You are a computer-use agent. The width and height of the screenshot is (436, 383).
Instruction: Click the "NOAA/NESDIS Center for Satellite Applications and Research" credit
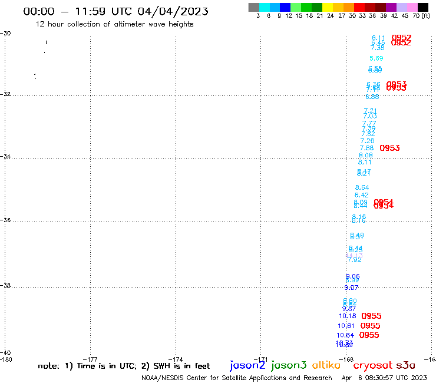coord(237,378)
